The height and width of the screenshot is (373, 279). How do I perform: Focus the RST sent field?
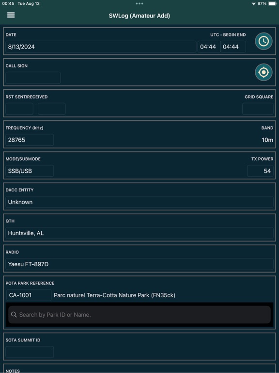pos(19,109)
